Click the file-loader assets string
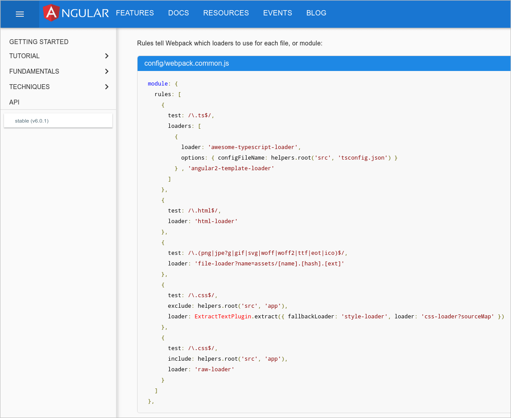The height and width of the screenshot is (418, 511). click(269, 264)
